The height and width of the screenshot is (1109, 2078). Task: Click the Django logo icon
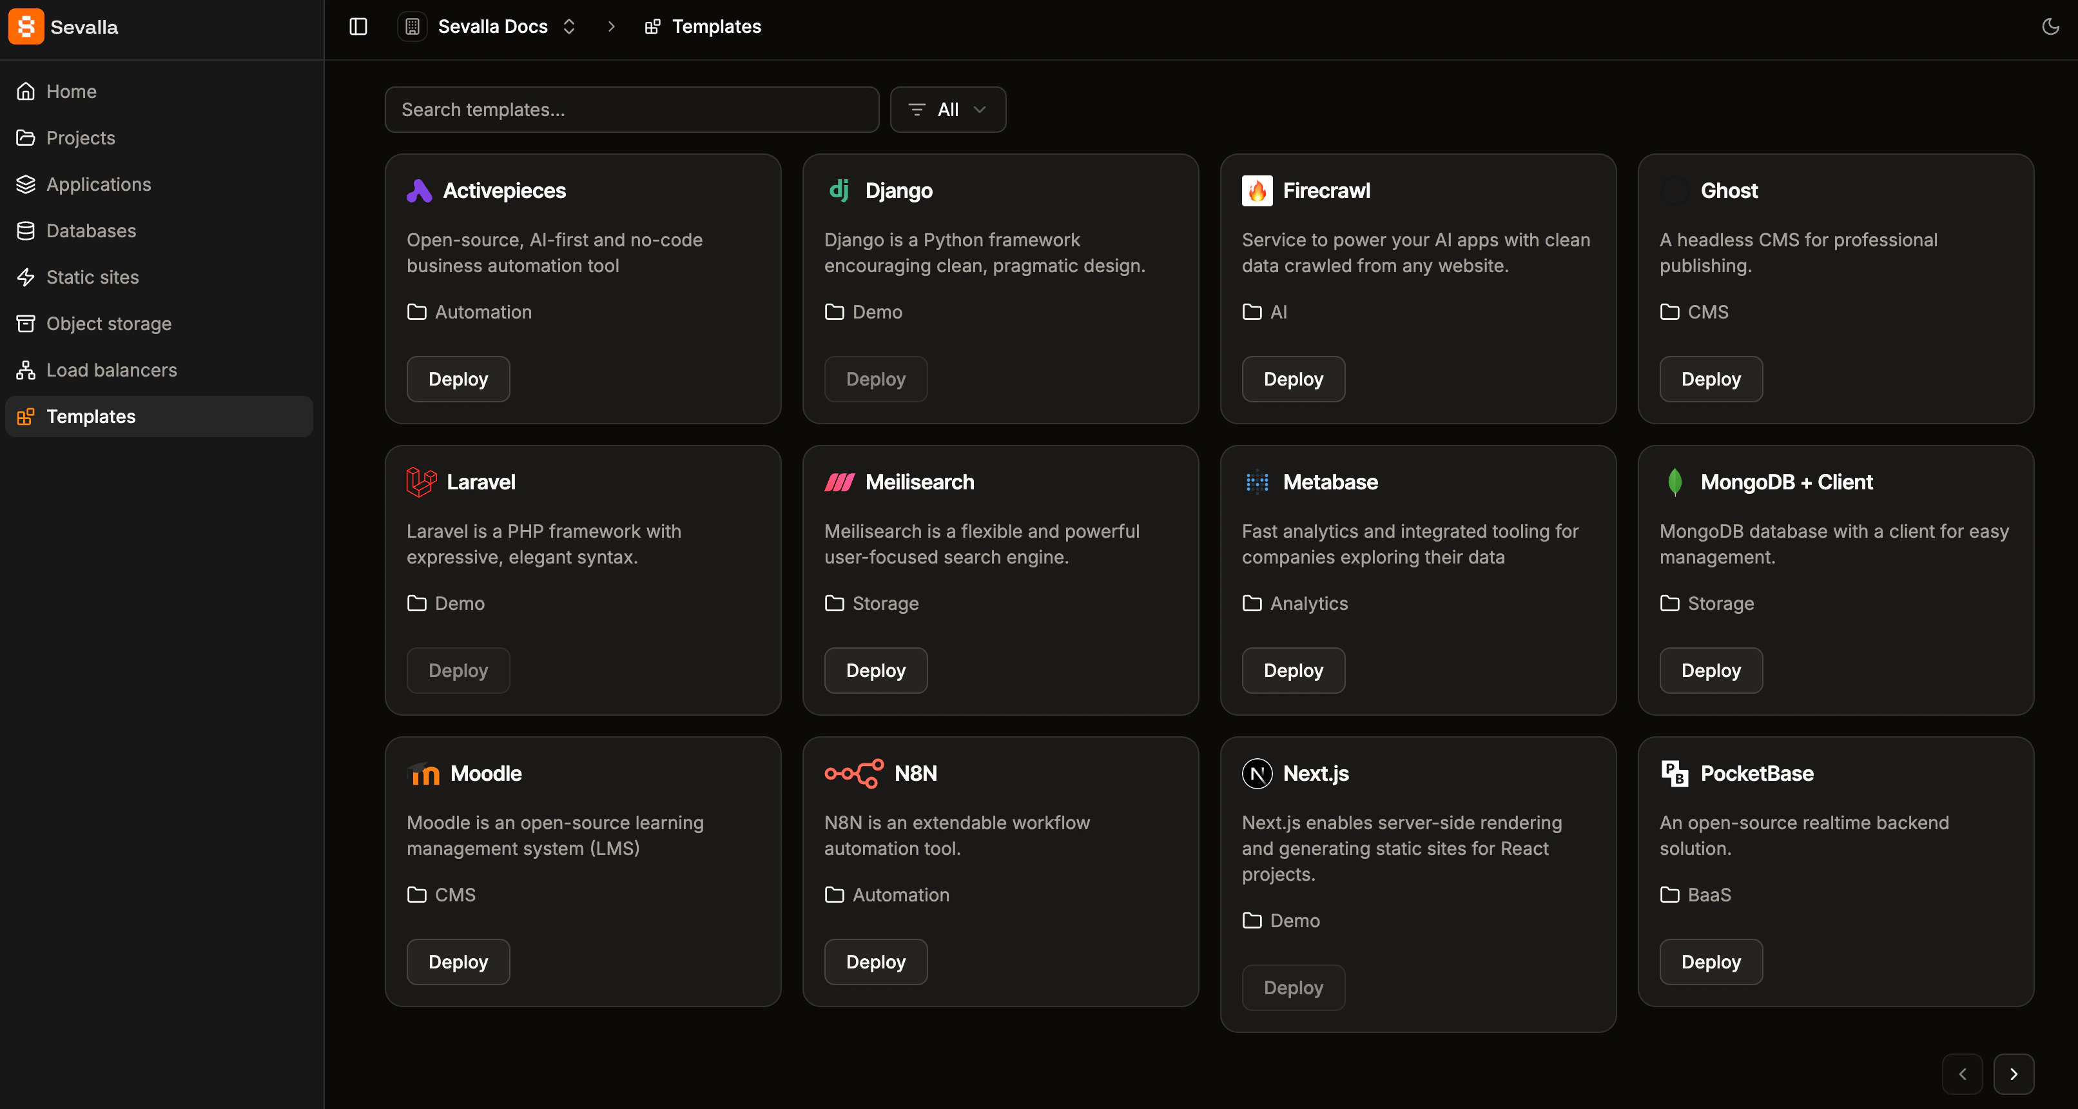coord(839,190)
